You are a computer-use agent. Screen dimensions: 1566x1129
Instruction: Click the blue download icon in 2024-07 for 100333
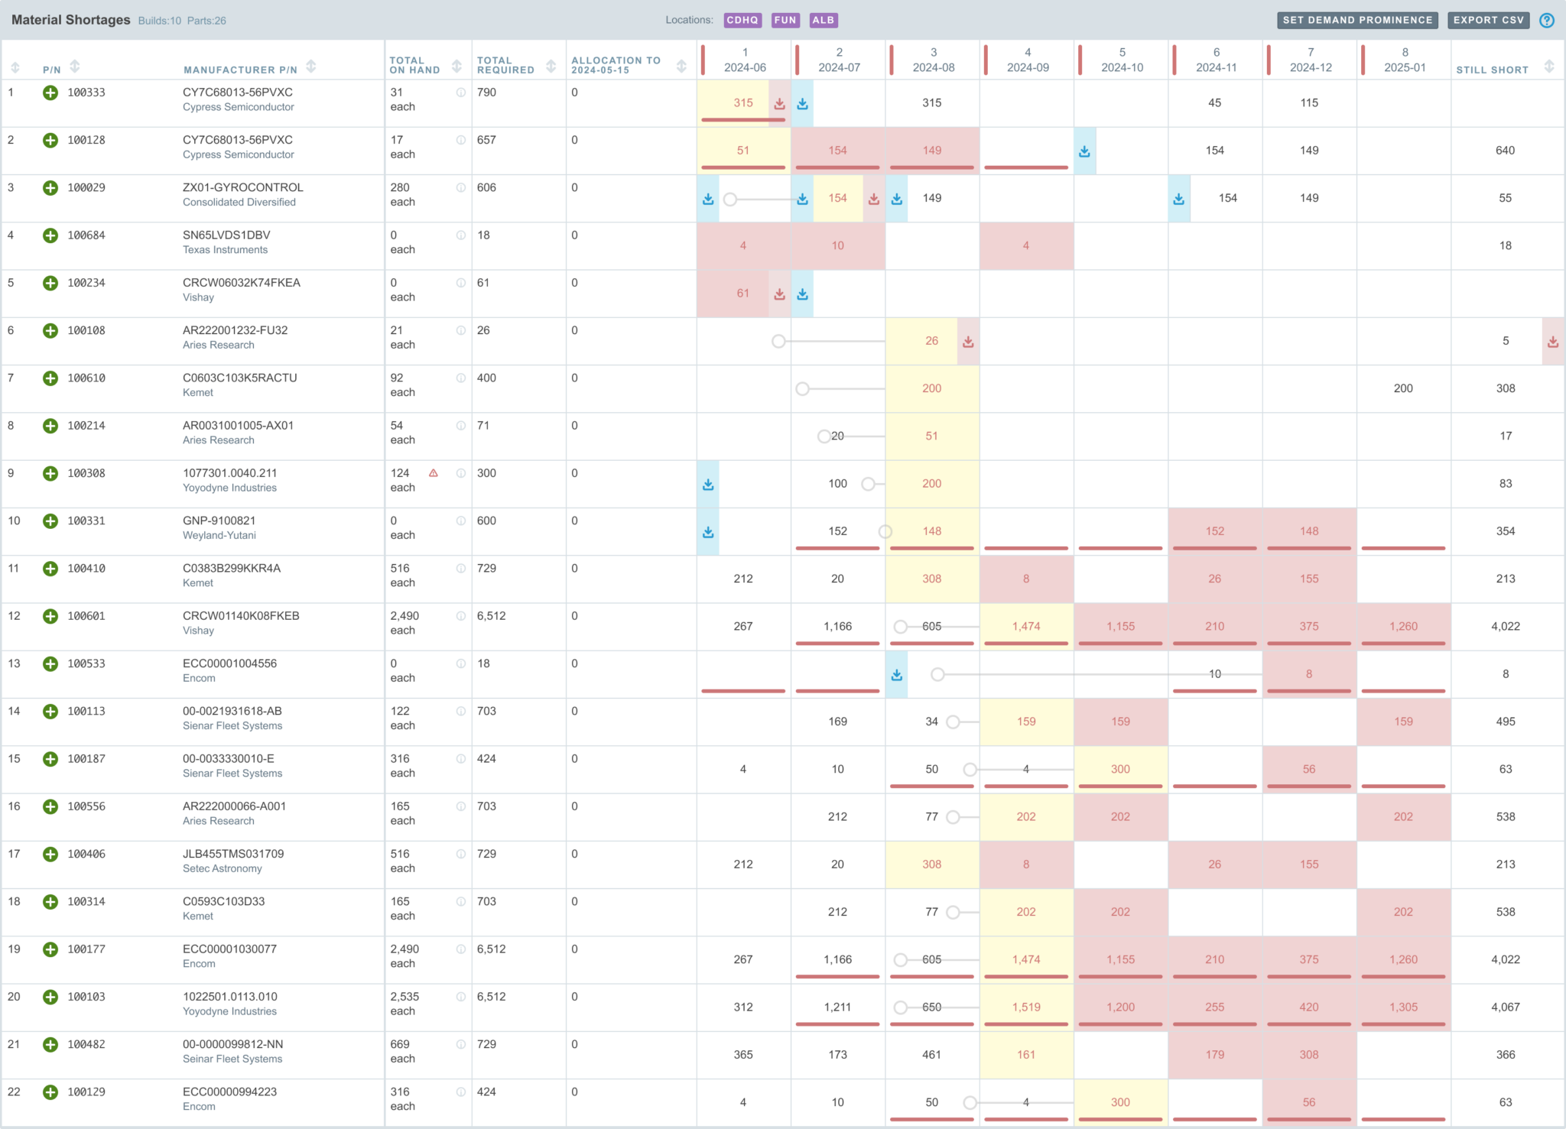point(801,102)
